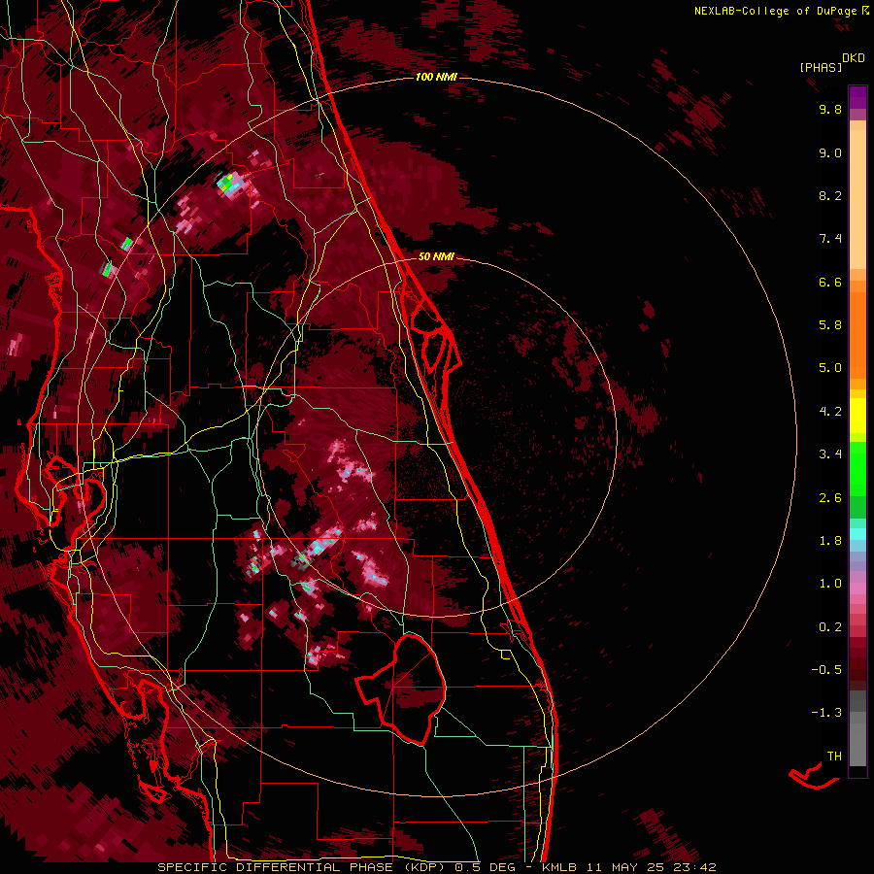Click the 3.4 scale value
The image size is (874, 874).
pyautogui.click(x=830, y=454)
